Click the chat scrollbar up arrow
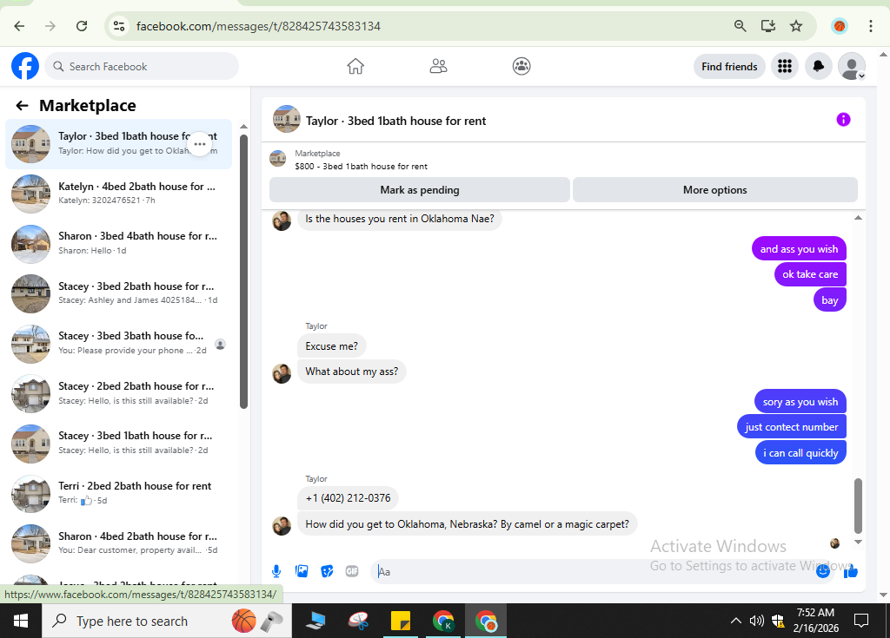 (x=858, y=218)
